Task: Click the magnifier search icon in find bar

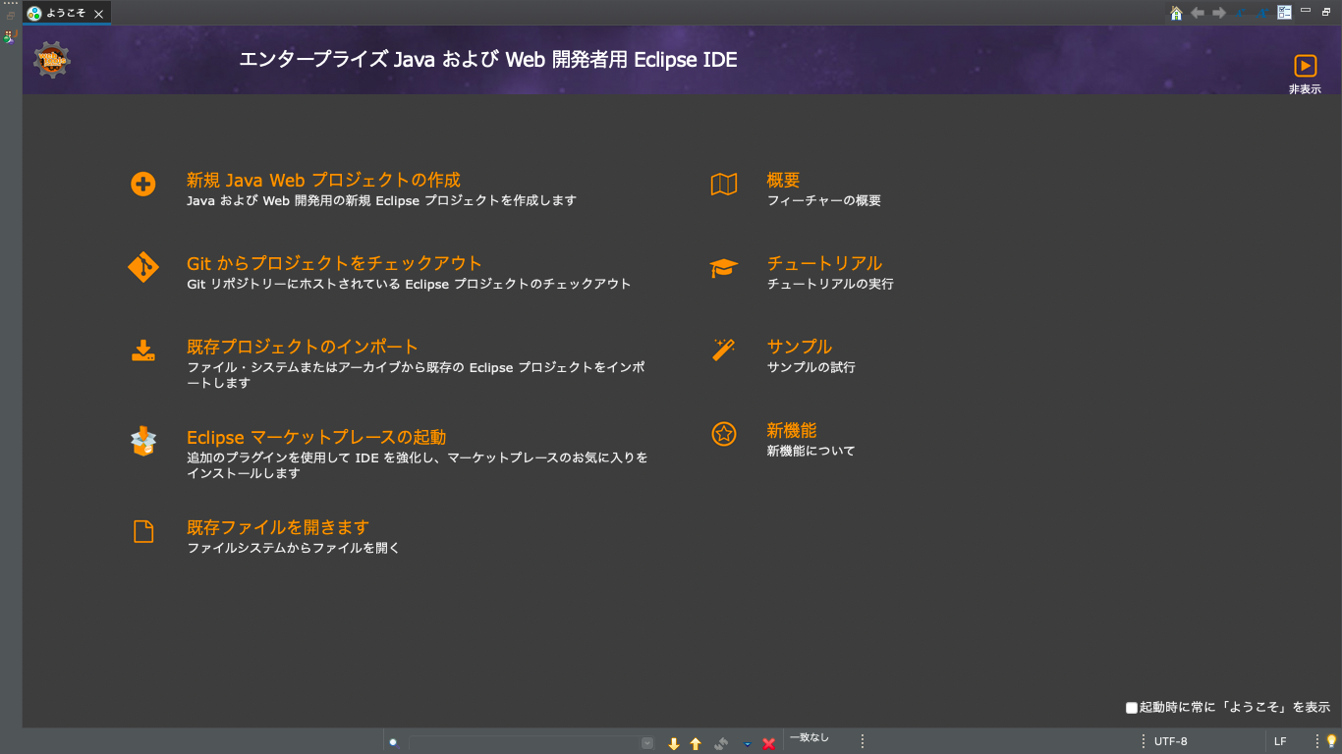Action: 393,742
